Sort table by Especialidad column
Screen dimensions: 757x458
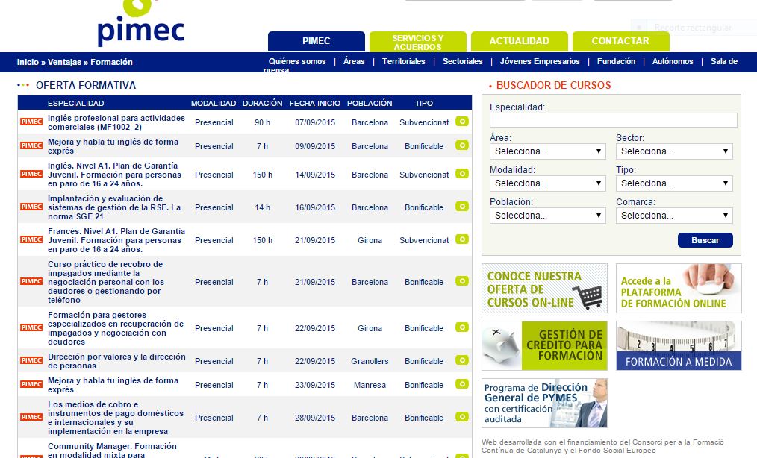coord(76,103)
